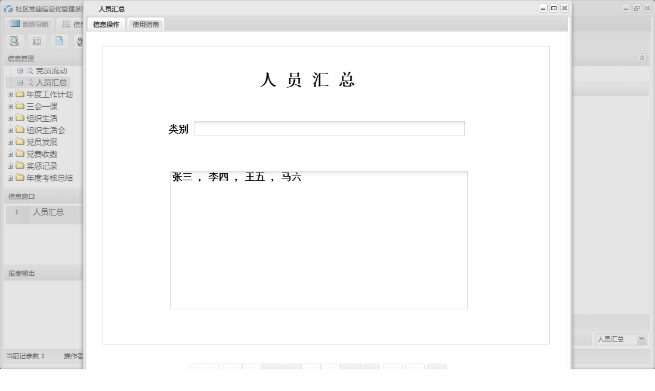655x391 pixels.
Task: Click the 报表输出 section header
Action: pyautogui.click(x=21, y=272)
